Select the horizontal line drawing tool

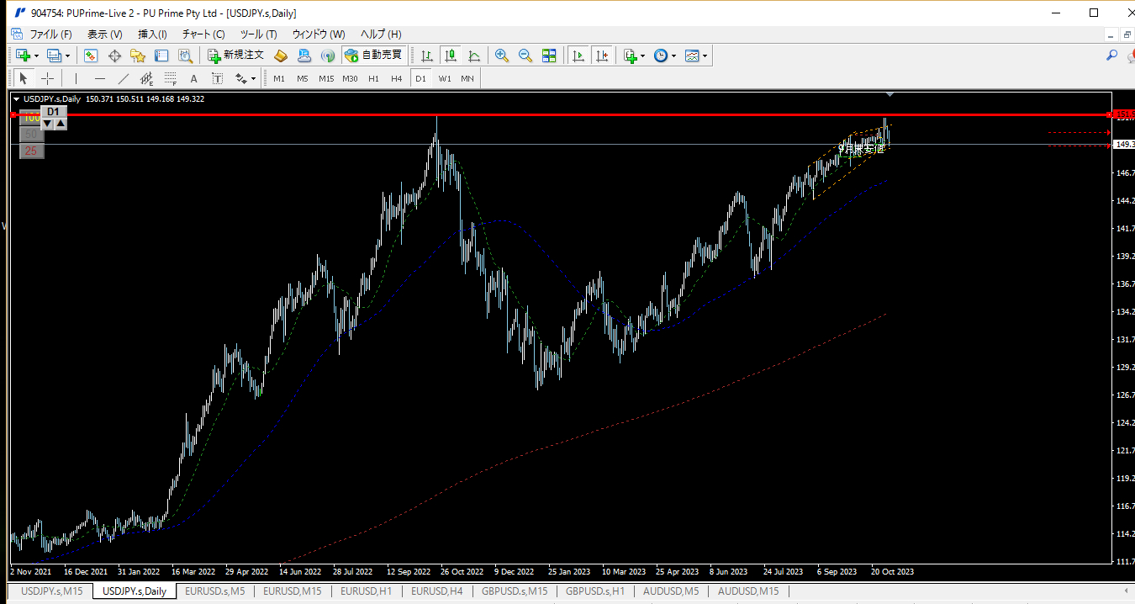[x=100, y=78]
